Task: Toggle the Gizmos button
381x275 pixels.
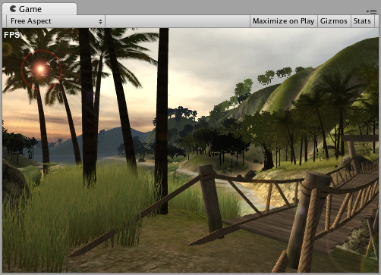Action: click(x=334, y=21)
